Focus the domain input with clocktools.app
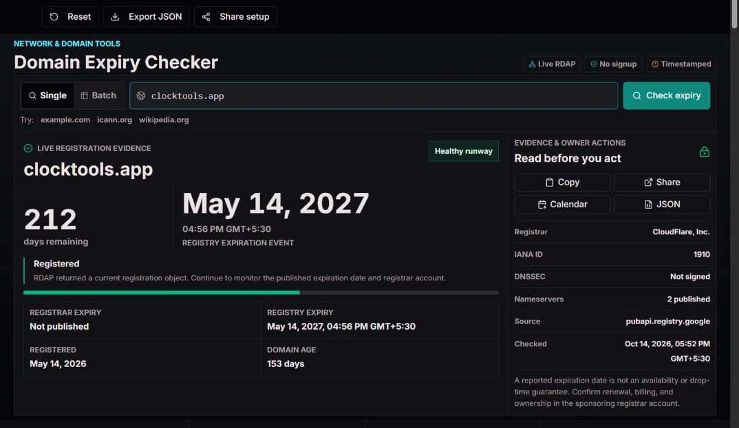Image resolution: width=739 pixels, height=428 pixels. [x=374, y=96]
